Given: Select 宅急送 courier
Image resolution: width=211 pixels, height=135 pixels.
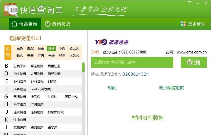Looking at the screenshot, I should click(x=74, y=56).
